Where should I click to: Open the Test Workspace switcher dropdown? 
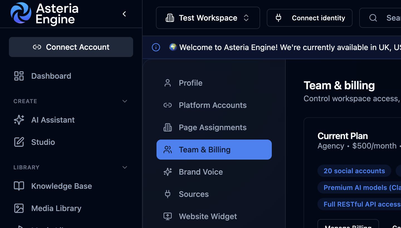(x=208, y=18)
